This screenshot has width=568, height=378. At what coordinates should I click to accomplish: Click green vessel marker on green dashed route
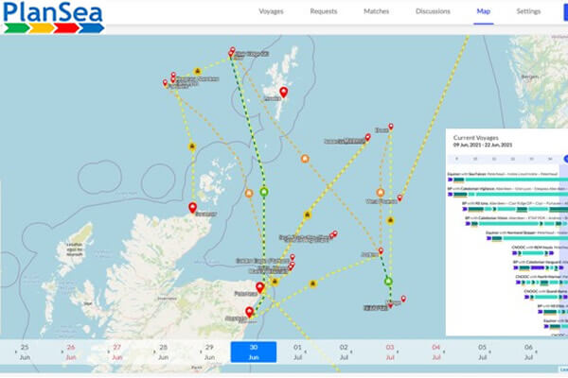point(264,194)
